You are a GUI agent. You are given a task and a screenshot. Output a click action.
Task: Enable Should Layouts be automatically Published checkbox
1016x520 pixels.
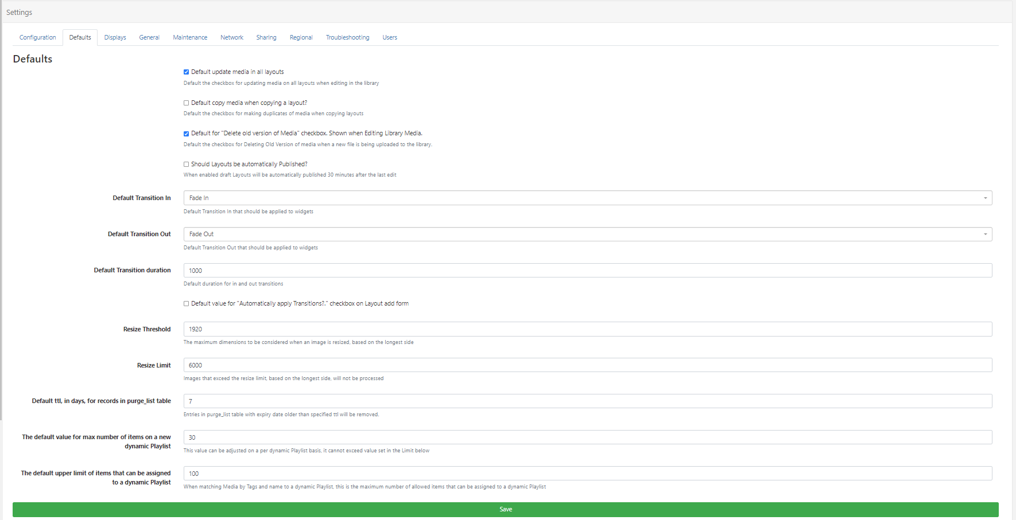186,165
